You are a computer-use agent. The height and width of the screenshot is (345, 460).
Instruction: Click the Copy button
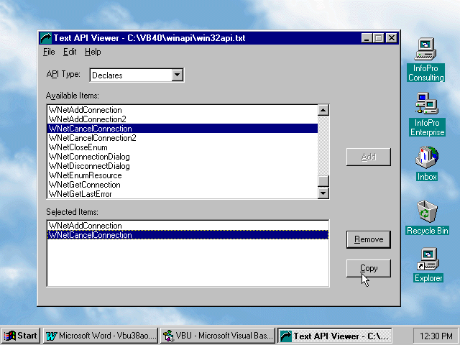(368, 268)
